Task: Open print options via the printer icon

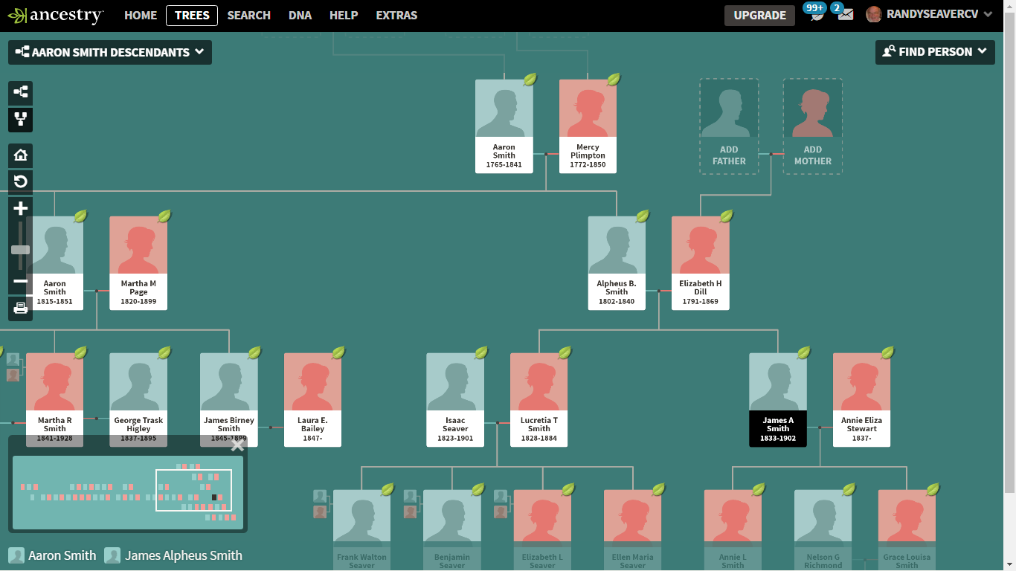Action: click(20, 307)
